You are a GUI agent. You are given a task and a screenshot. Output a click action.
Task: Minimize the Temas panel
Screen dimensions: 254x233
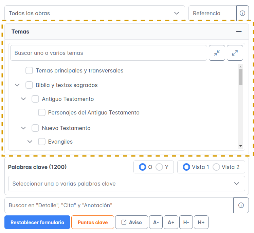pos(239,31)
